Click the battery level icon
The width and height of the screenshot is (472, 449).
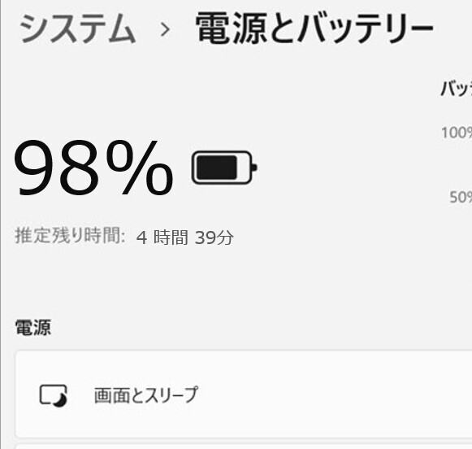pos(224,168)
